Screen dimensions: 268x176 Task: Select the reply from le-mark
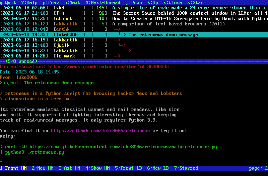[x=134, y=56]
